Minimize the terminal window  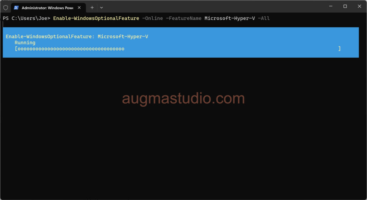(x=330, y=6)
